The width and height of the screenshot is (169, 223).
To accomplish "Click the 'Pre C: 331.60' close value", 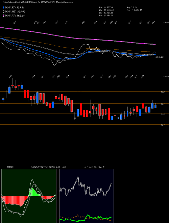I will (x=106, y=16).
